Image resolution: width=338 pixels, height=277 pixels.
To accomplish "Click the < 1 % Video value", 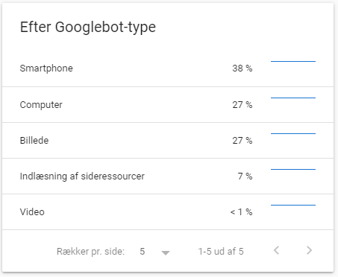I will pyautogui.click(x=241, y=212).
